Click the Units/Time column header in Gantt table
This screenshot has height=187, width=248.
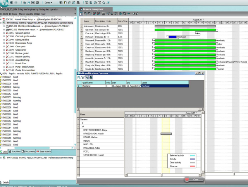click(x=122, y=21)
